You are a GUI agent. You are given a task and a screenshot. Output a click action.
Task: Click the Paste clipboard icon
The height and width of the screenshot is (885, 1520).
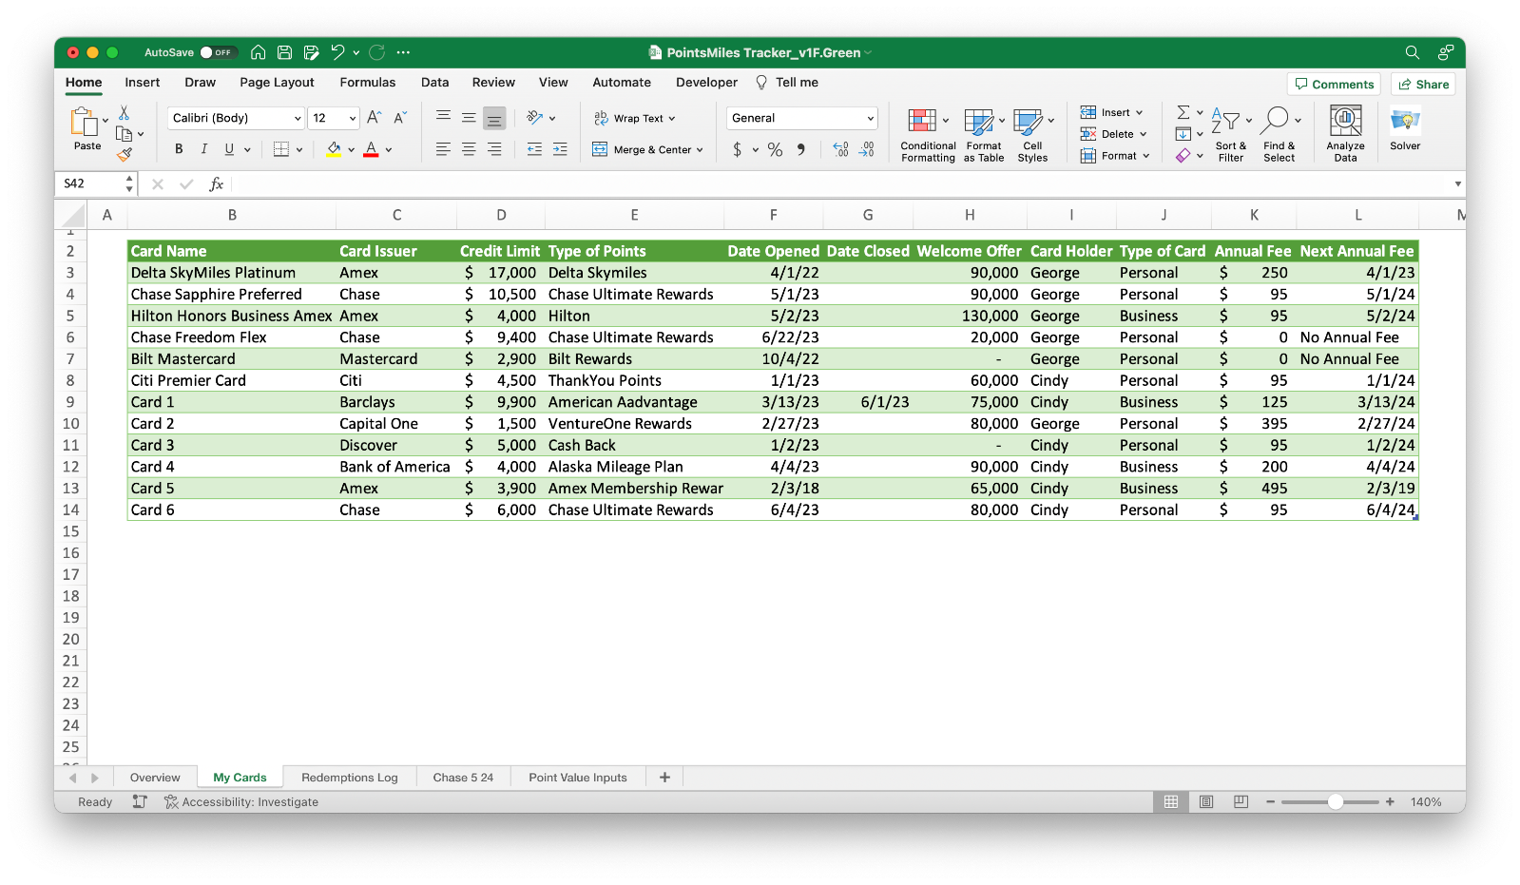85,122
